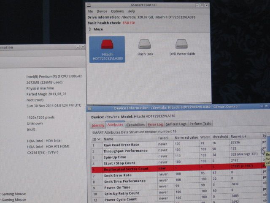Select the Start / Stop Count row
Viewport: 270px width, 203px height.
click(x=178, y=162)
